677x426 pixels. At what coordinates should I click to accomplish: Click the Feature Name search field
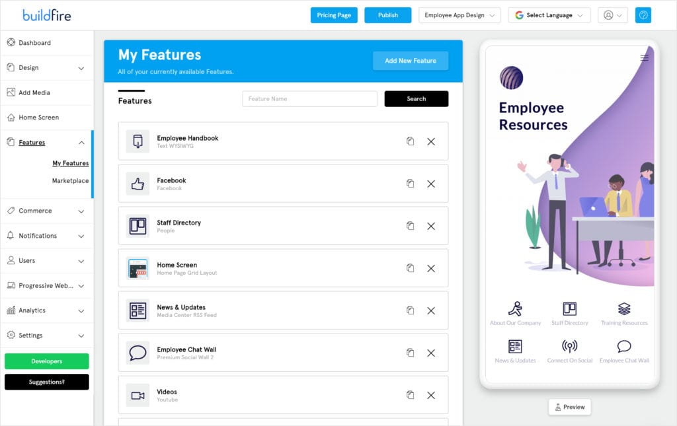tap(309, 99)
